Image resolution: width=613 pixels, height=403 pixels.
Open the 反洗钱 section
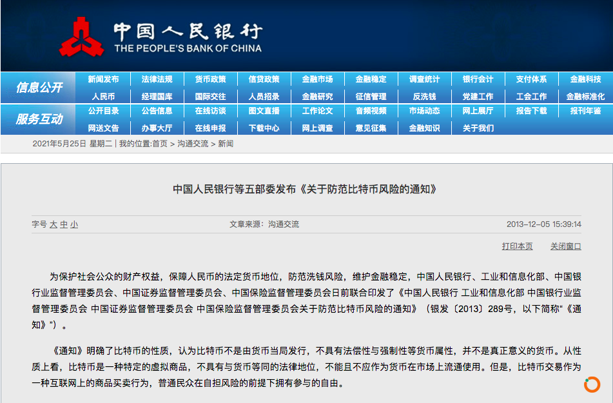425,97
